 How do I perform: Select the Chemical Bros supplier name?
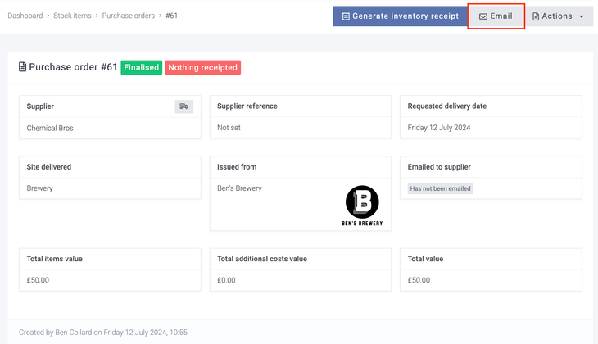(x=50, y=128)
